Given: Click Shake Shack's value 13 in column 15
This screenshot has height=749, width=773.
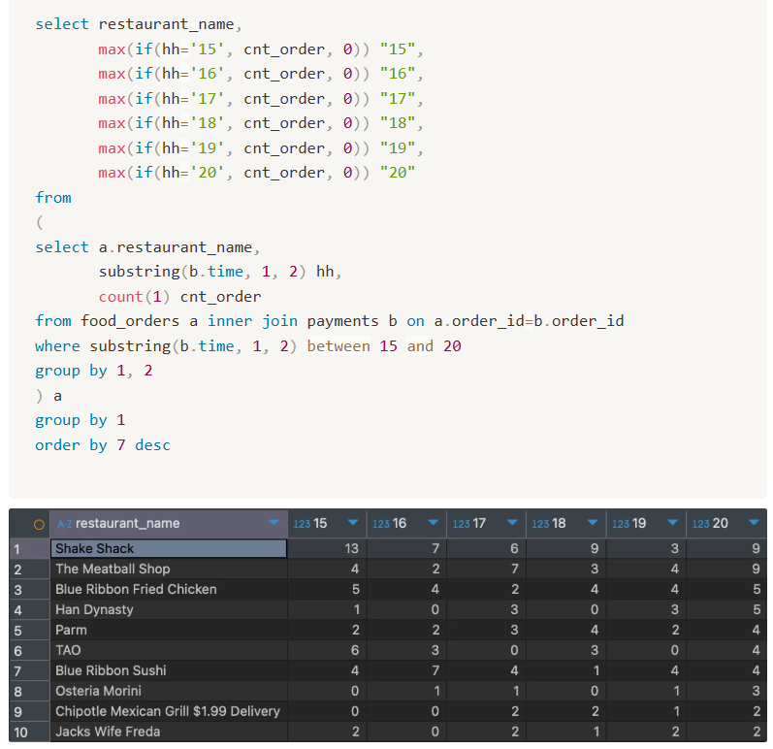Looking at the screenshot, I should (x=351, y=548).
